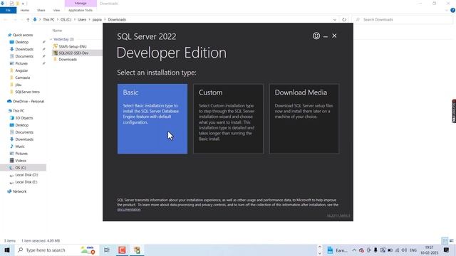This screenshot has width=456, height=256.
Task: Open the File tab in Explorer
Action: coord(8,10)
